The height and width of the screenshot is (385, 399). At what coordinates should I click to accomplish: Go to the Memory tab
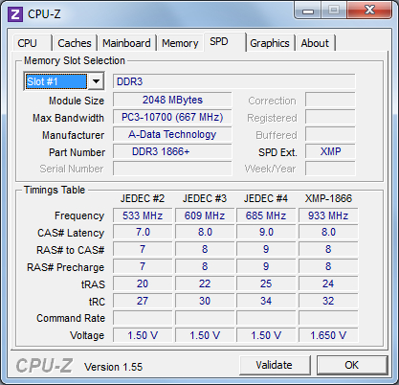point(180,43)
